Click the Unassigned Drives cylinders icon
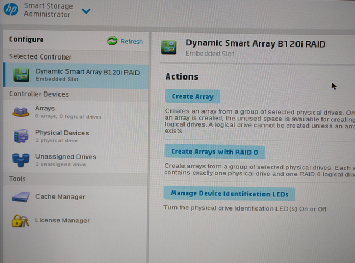Image resolution: width=355 pixels, height=263 pixels. tap(21, 160)
